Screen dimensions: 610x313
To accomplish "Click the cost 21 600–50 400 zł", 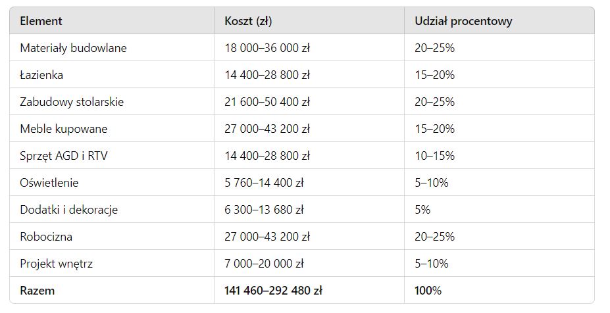I will pyautogui.click(x=267, y=102).
